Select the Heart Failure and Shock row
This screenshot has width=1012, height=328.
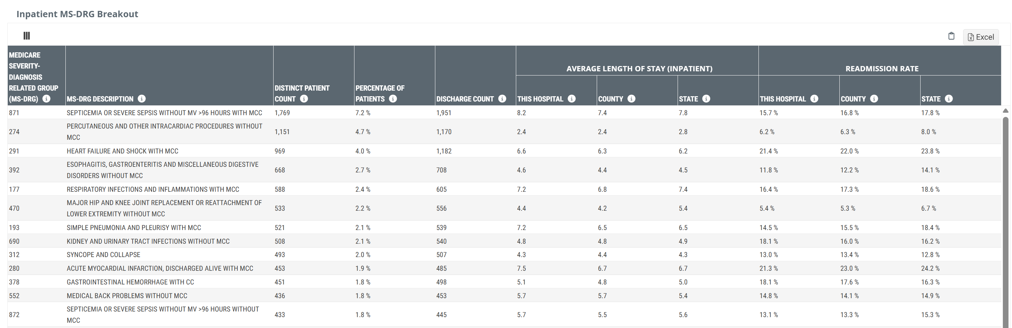pos(504,151)
